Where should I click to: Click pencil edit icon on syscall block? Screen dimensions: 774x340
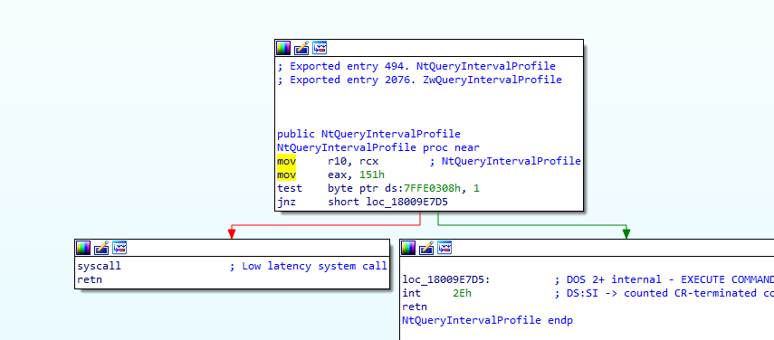tap(101, 248)
